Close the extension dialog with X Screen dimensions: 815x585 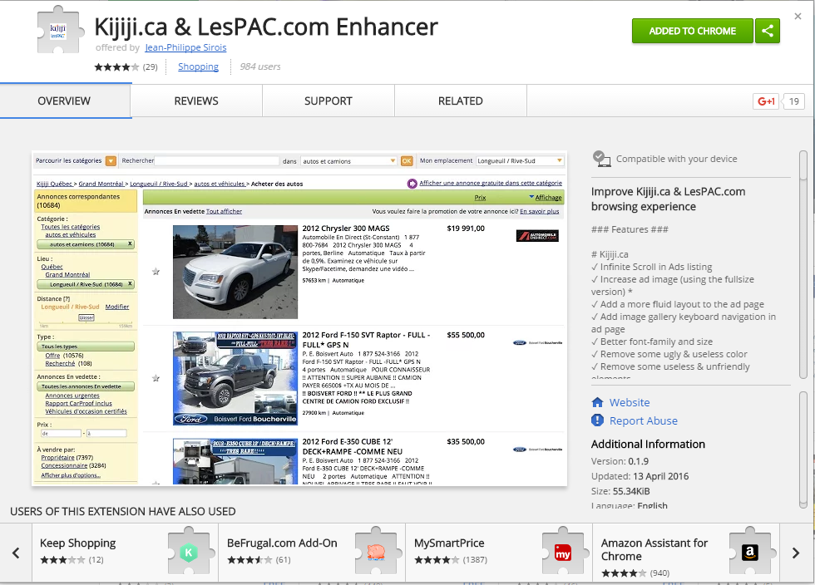coord(798,17)
